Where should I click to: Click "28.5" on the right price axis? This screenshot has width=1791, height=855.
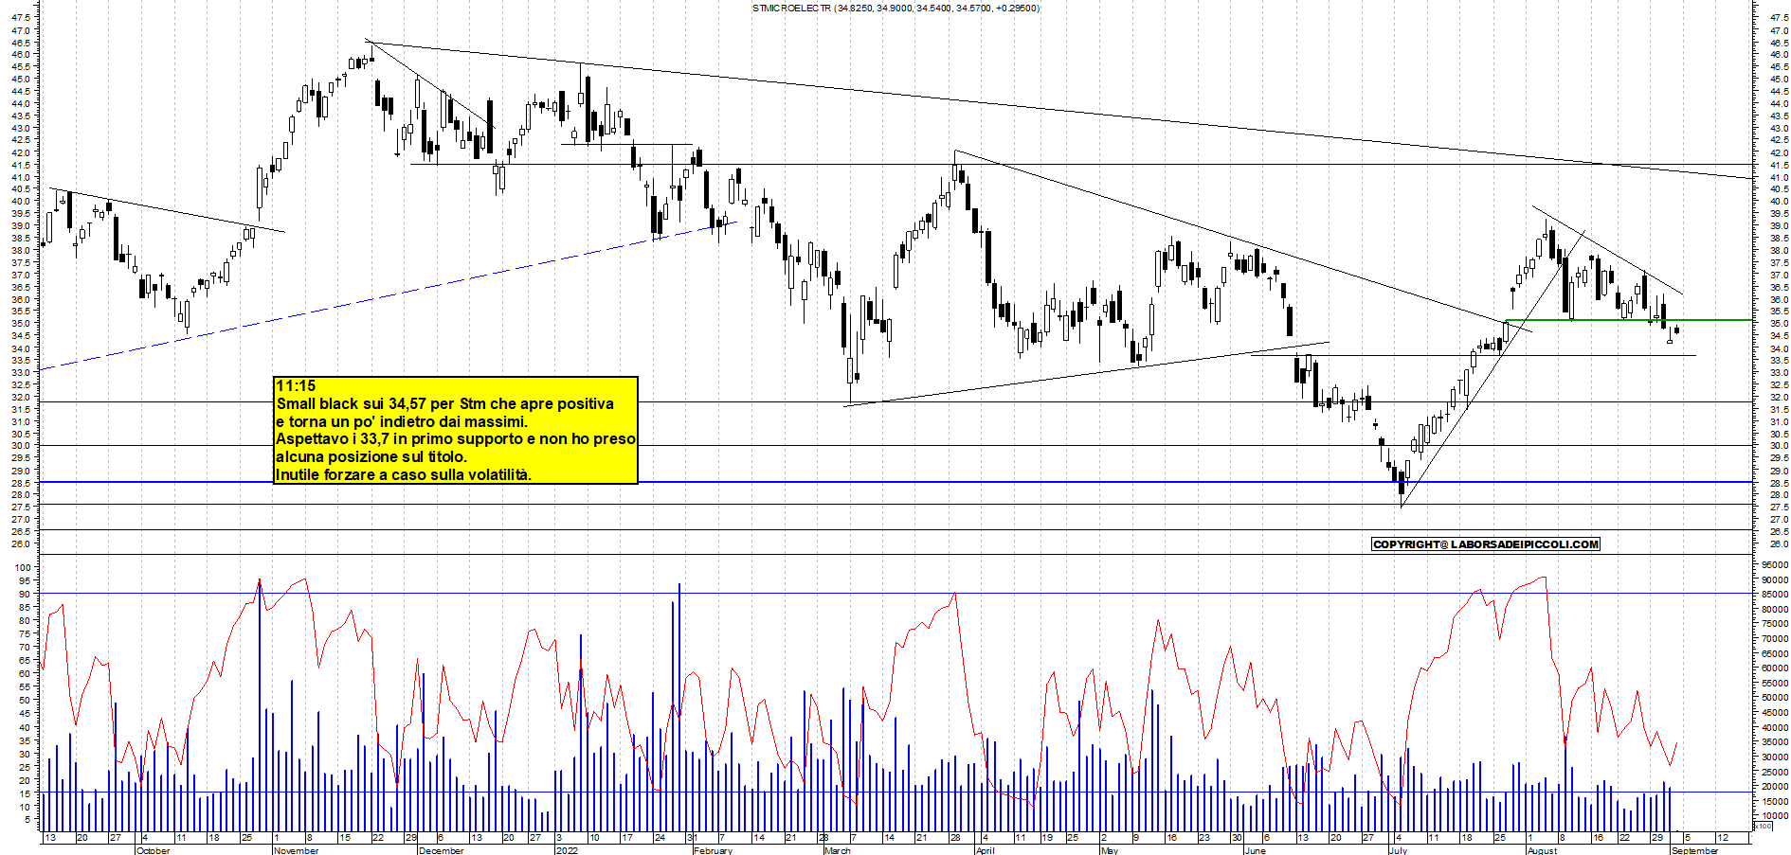pyautogui.click(x=1779, y=483)
